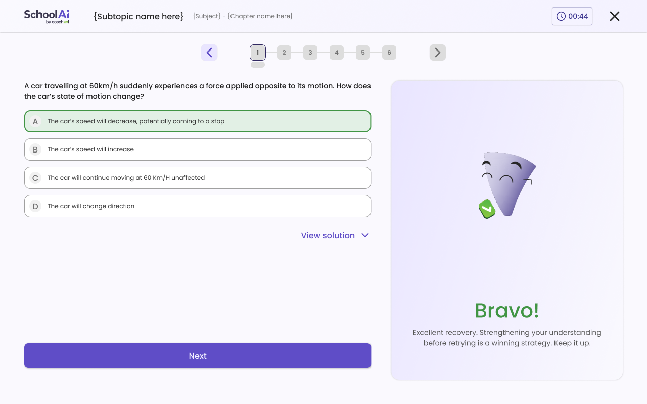Jump to question 2 in the stepper
This screenshot has height=404, width=647.
[284, 53]
